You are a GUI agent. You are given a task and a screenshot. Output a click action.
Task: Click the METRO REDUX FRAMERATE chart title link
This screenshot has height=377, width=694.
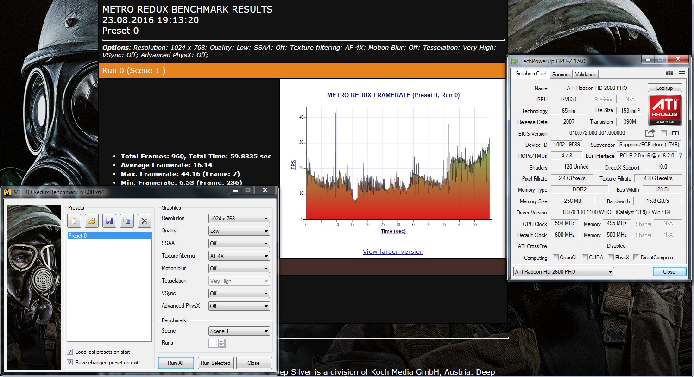[393, 95]
